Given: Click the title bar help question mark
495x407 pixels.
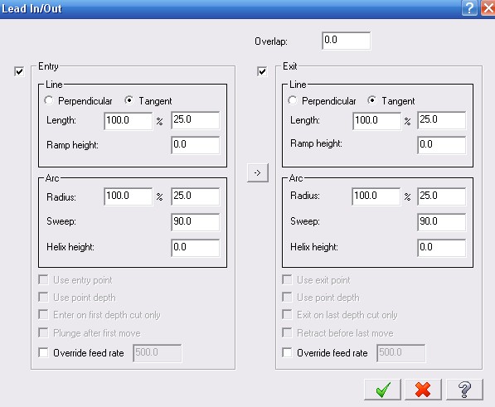Looking at the screenshot, I should click(469, 8).
